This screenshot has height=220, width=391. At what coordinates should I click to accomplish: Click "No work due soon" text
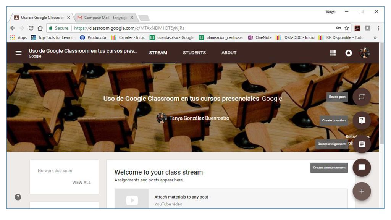[55, 171]
